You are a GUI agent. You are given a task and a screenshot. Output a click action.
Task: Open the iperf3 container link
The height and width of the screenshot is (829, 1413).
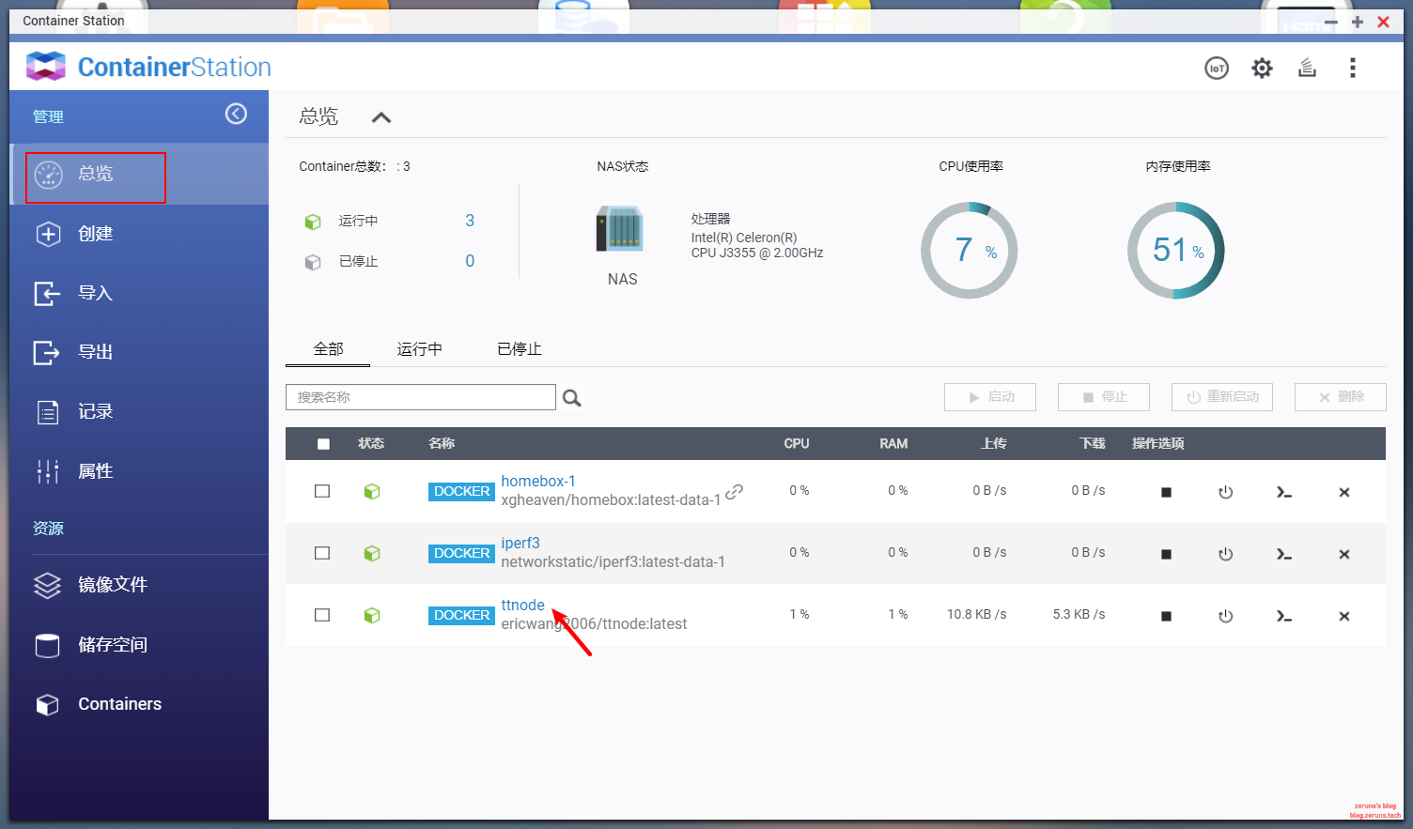(x=520, y=543)
